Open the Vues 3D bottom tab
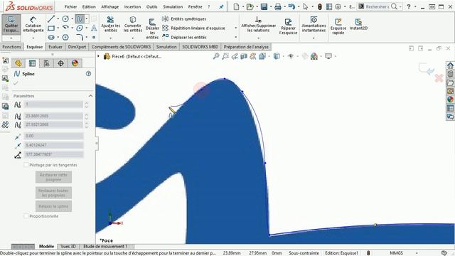This screenshot has height=256, width=455. (x=68, y=247)
